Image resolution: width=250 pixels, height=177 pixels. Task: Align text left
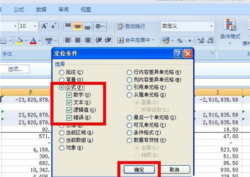[x=68, y=40]
